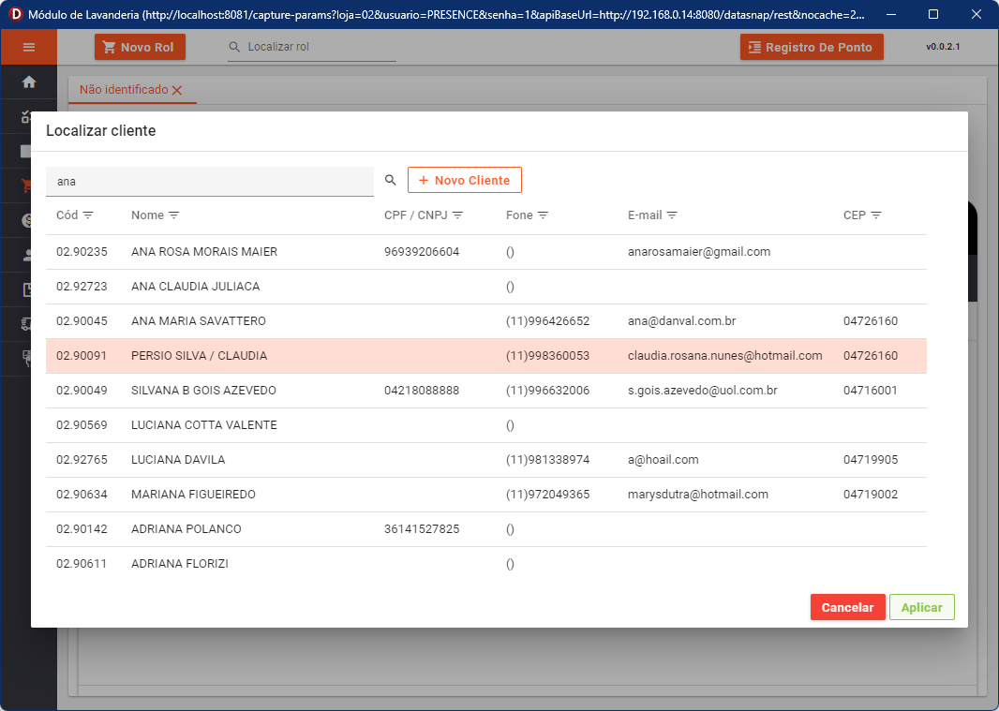Click CPF 96939206604
This screenshot has height=711, width=999.
[x=422, y=252]
